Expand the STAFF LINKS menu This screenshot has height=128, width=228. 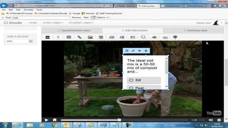[53, 23]
